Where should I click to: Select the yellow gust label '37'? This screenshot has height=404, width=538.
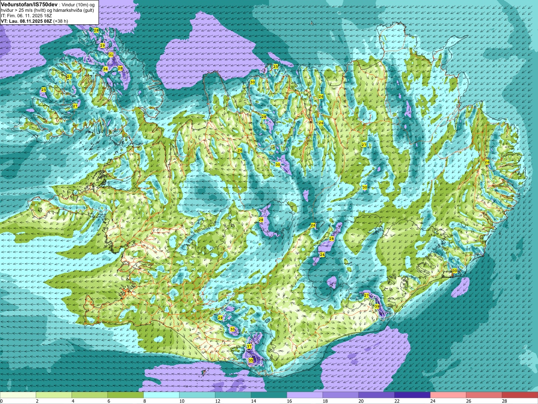pos(249,346)
